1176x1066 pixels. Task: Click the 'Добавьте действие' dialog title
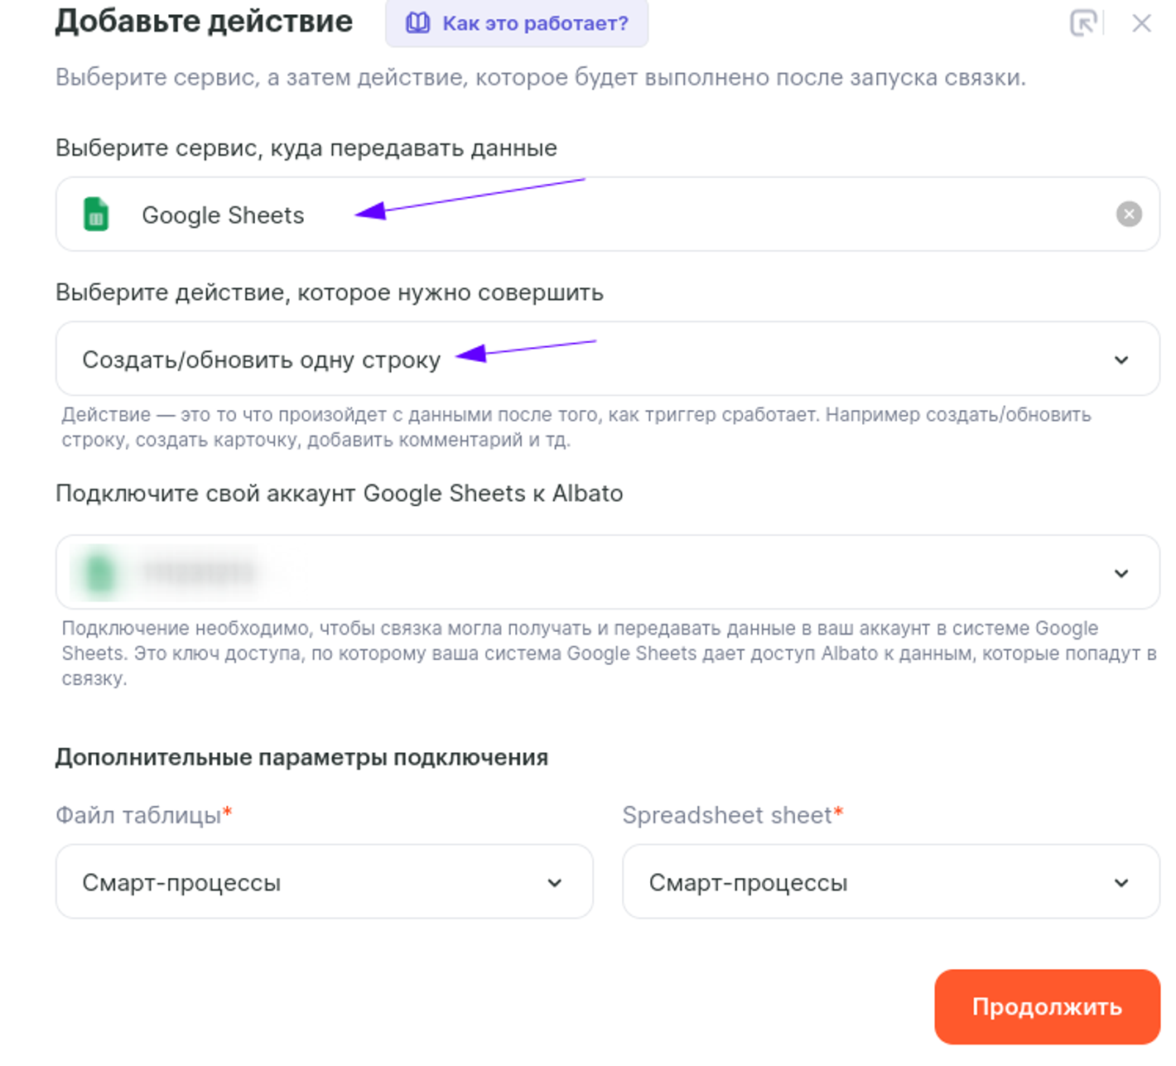(204, 22)
